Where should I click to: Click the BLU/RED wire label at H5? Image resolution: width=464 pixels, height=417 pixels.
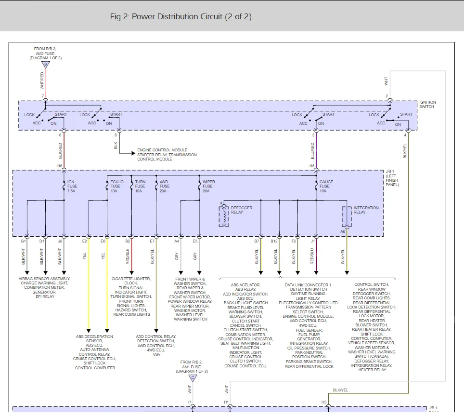tap(312, 150)
